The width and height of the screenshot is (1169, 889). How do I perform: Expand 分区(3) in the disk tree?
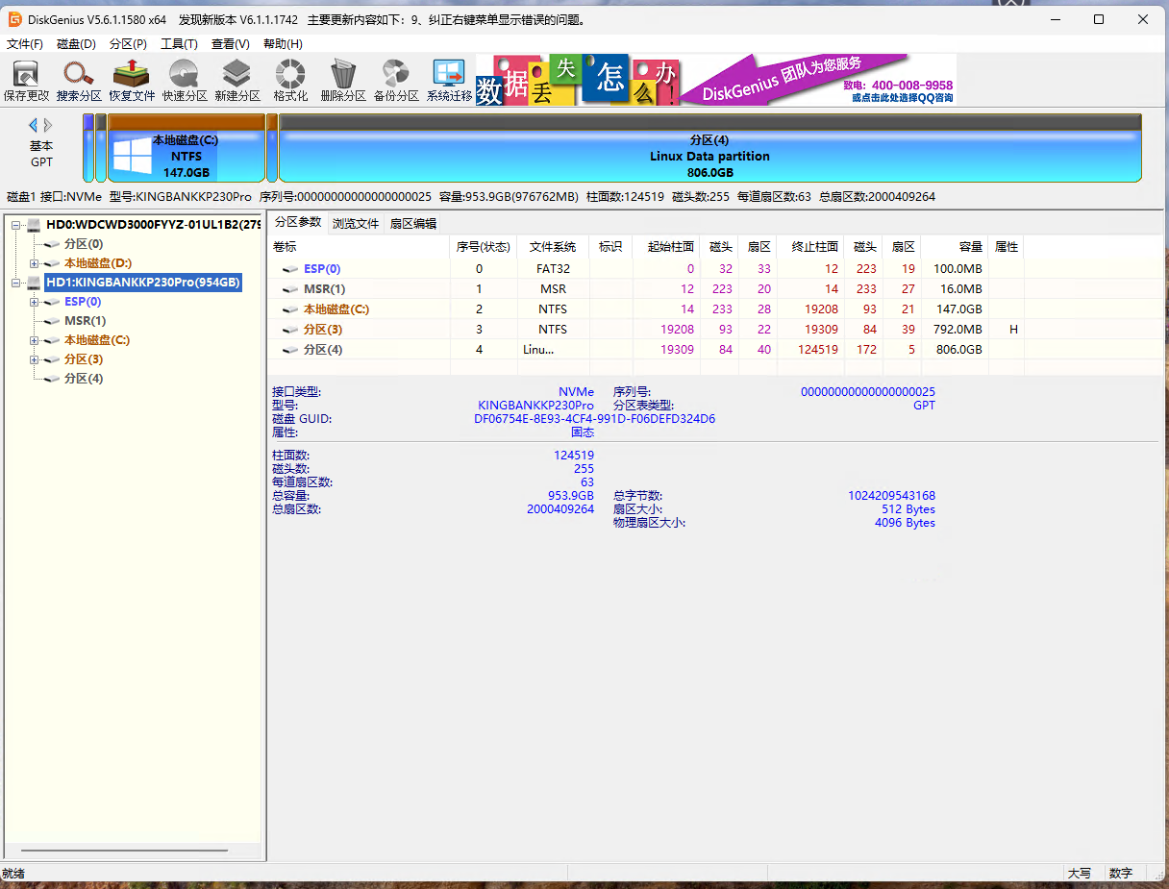tap(35, 359)
